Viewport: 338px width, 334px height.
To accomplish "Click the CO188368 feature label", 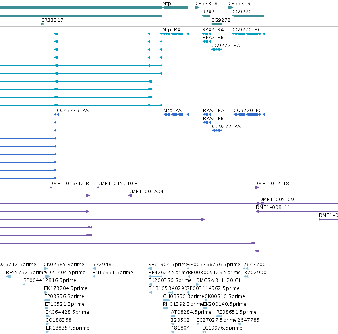I will click(x=58, y=320).
